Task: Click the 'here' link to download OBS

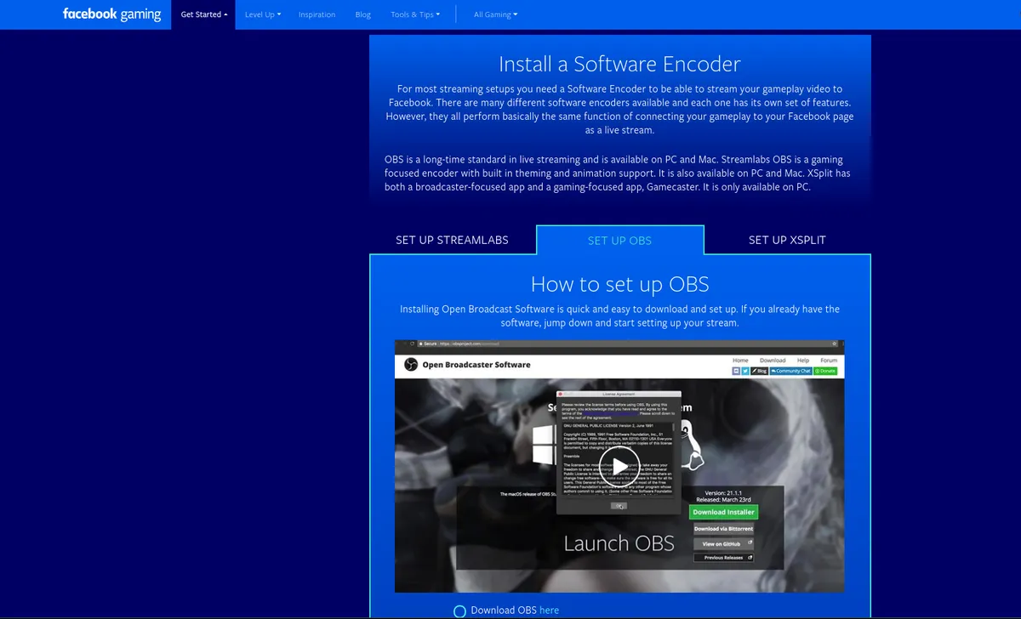Action: coord(549,610)
